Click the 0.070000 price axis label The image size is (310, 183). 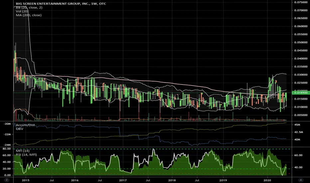click(x=301, y=10)
